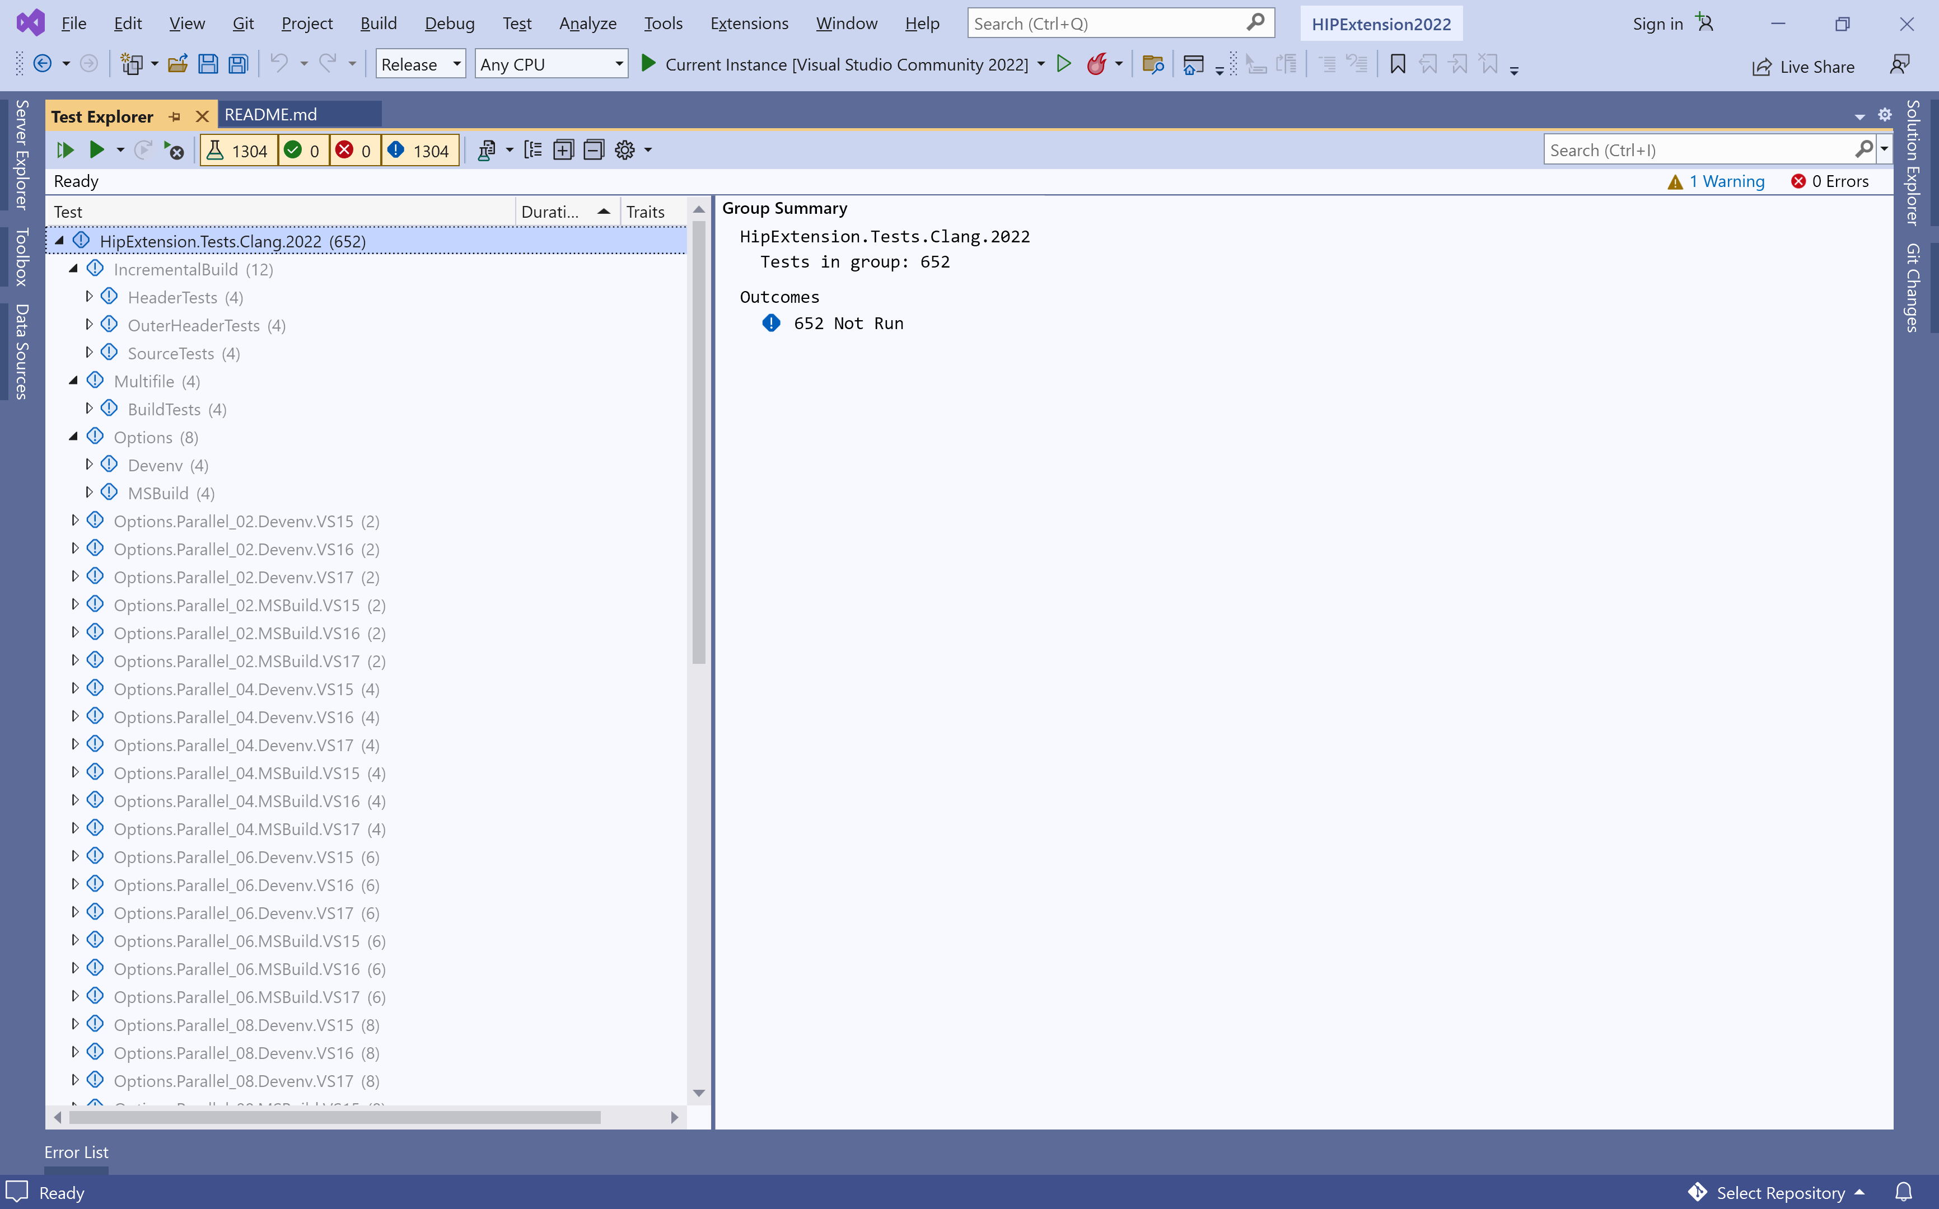Screen dimensions: 1939x1209
Task: Click the Test Explorer search field
Action: [x=1697, y=151]
